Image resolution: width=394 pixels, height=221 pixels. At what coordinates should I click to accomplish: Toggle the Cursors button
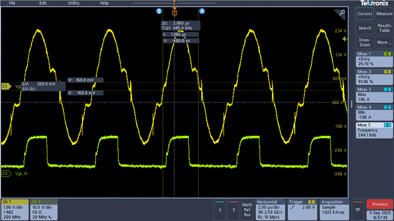point(364,14)
